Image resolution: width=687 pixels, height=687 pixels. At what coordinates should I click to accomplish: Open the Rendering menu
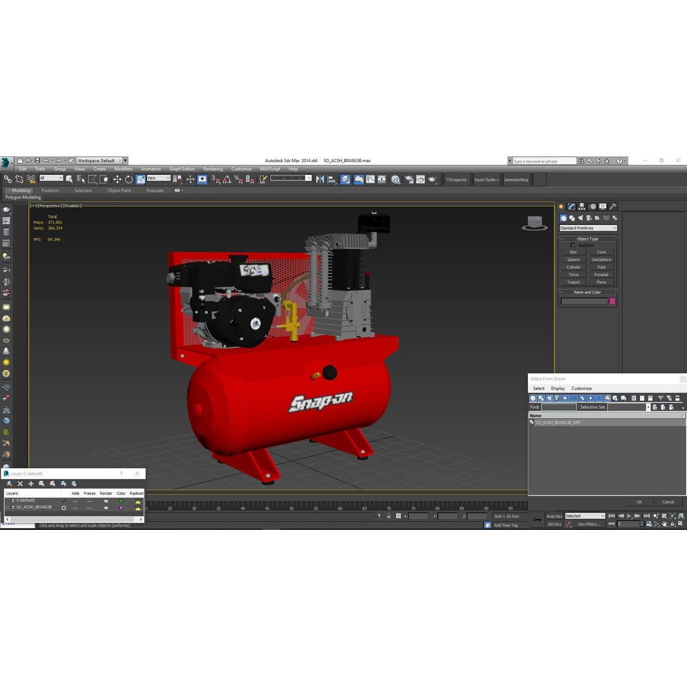click(x=213, y=169)
